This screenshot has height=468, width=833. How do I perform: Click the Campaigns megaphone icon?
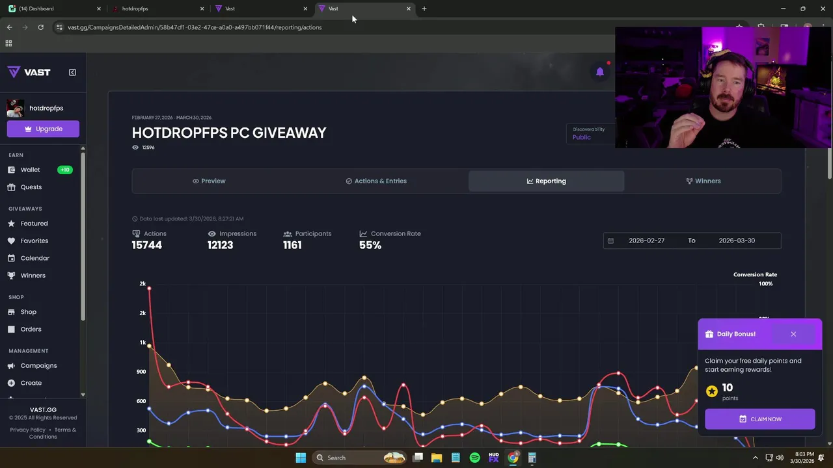11,365
